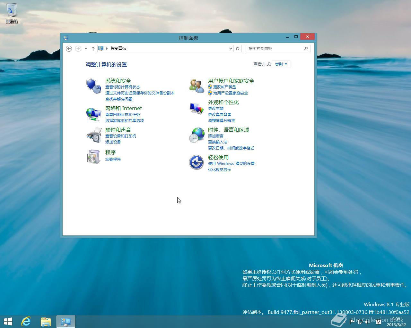Open the Ease of Access icon
411x328 pixels.
tap(197, 162)
